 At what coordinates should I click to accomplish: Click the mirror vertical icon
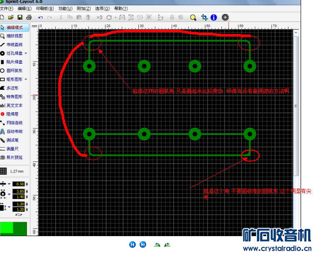coord(131,17)
